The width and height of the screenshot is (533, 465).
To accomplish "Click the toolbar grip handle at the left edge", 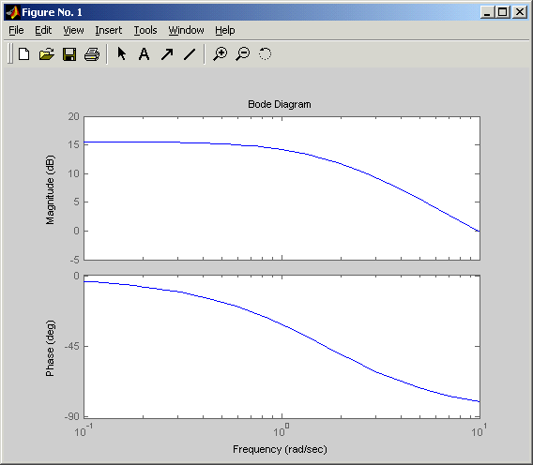I will point(10,53).
